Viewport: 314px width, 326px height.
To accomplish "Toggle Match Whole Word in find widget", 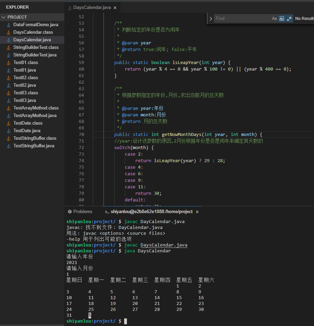I will (282, 19).
